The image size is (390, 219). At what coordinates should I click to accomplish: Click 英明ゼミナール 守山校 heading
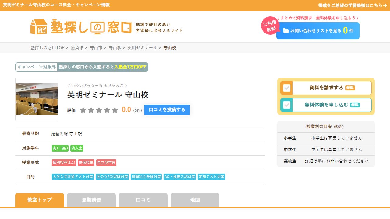pyautogui.click(x=108, y=95)
